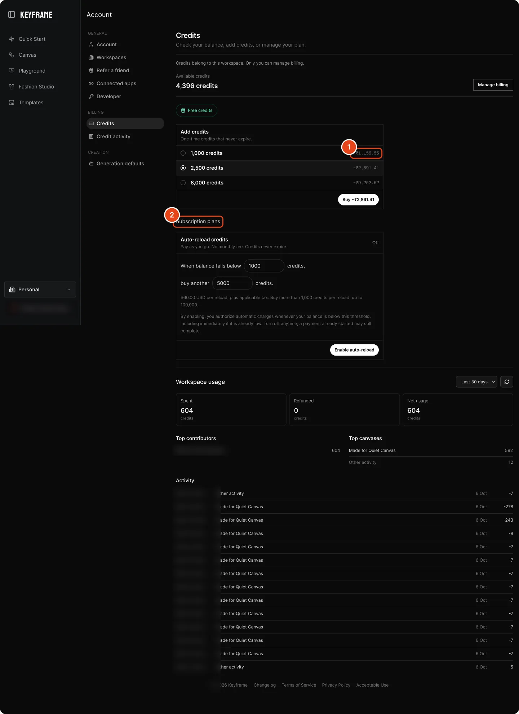Screen dimensions: 519x714
Task: Select the 2,500 credits radio option
Action: tap(183, 168)
